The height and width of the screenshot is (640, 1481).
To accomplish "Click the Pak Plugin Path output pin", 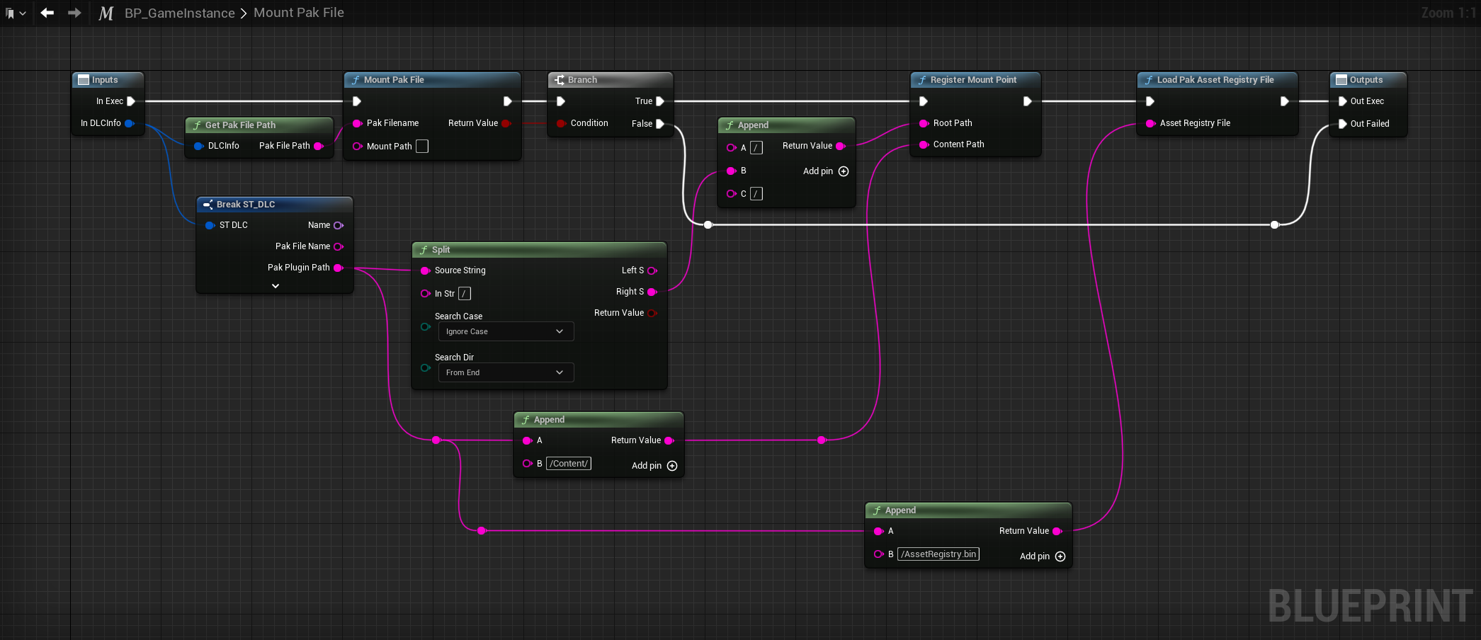I will click(339, 268).
